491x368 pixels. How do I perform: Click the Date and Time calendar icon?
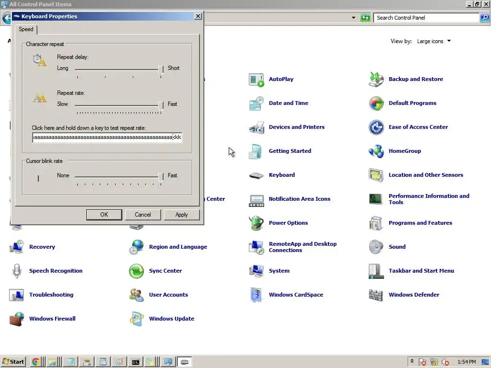pyautogui.click(x=256, y=103)
